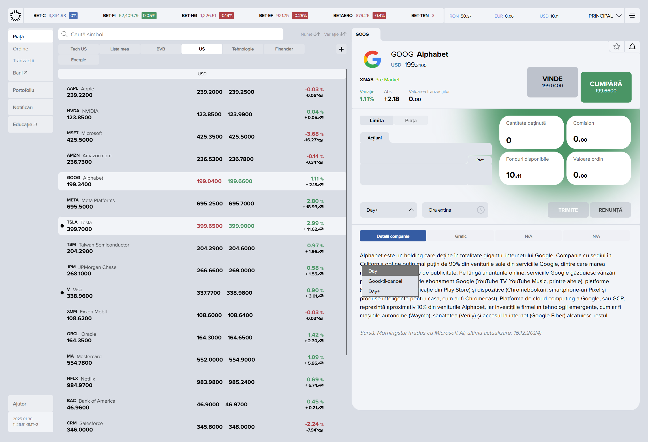Image resolution: width=648 pixels, height=442 pixels.
Task: Choose Day+ option in dropdown list
Action: pos(390,291)
